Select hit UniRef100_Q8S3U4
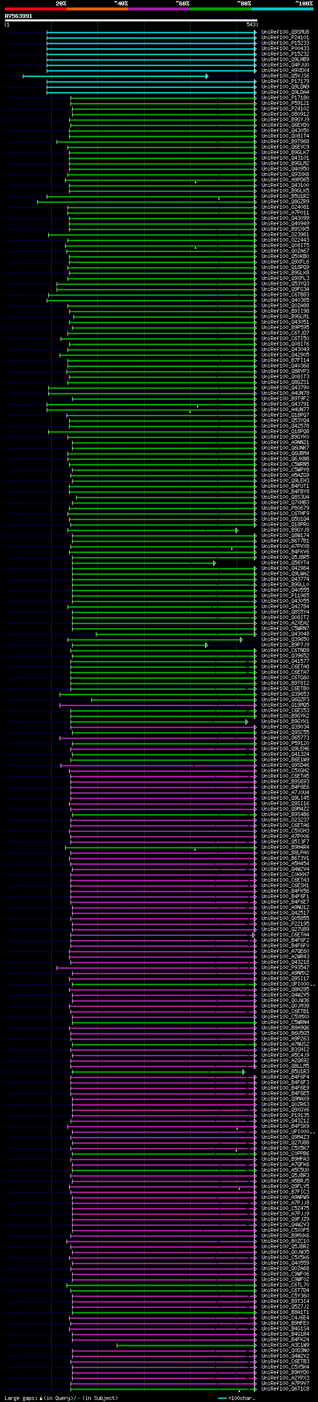 click(285, 497)
